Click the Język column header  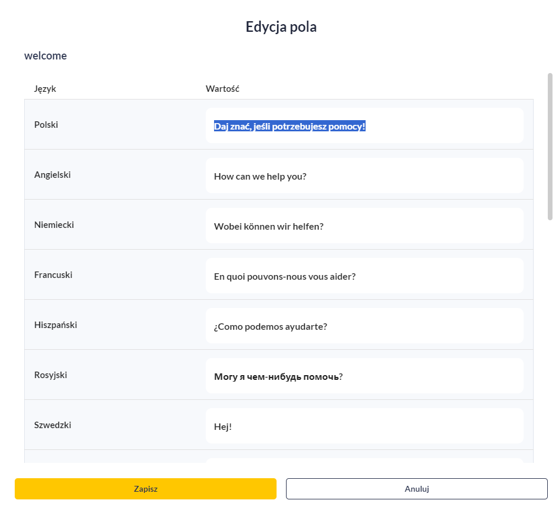click(x=45, y=89)
